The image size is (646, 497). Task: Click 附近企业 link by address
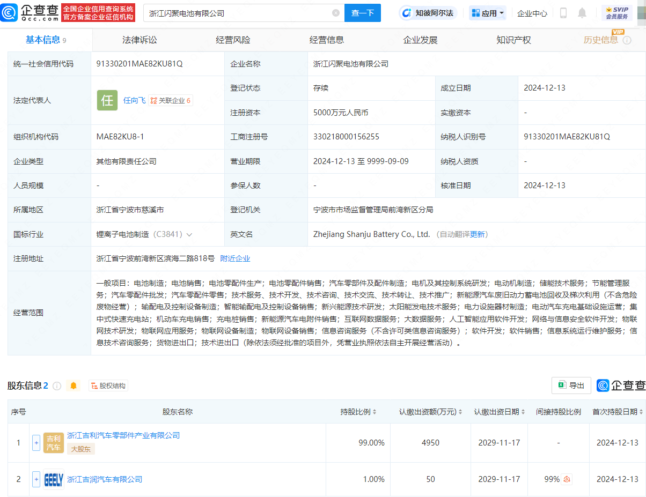point(235,258)
